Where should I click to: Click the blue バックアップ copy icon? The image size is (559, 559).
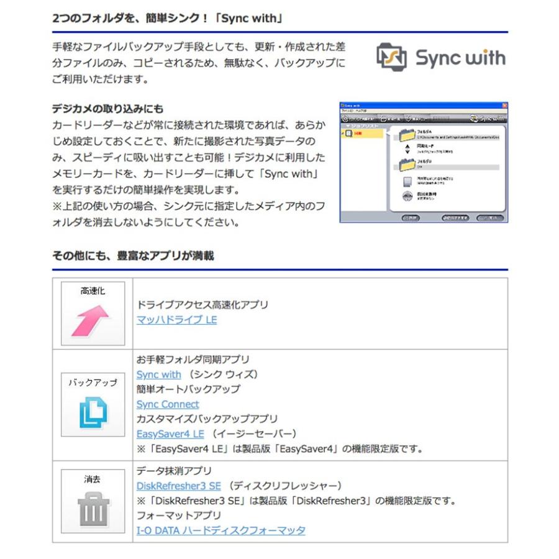tap(93, 412)
